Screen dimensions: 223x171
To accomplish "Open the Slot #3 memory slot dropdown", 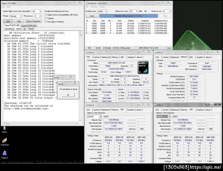I will (94, 117).
